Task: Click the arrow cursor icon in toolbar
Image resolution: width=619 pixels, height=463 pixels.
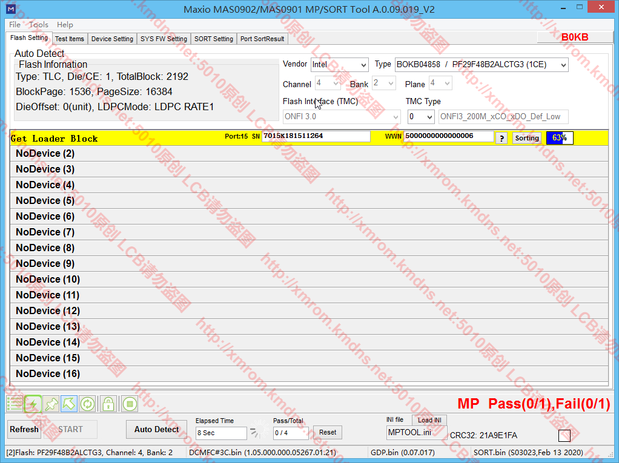Action: (x=69, y=404)
